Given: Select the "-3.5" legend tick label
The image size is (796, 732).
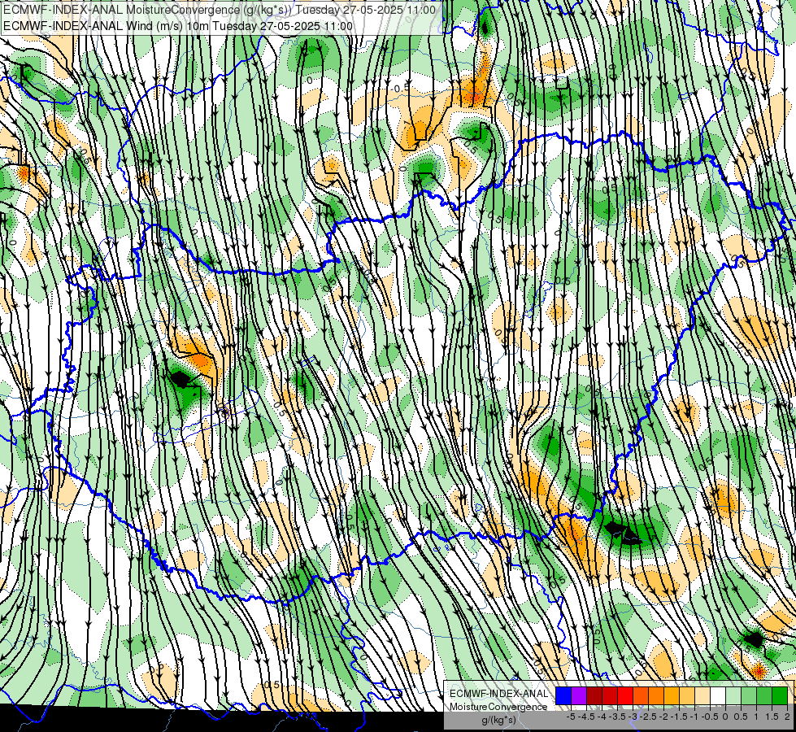Looking at the screenshot, I should 617,717.
